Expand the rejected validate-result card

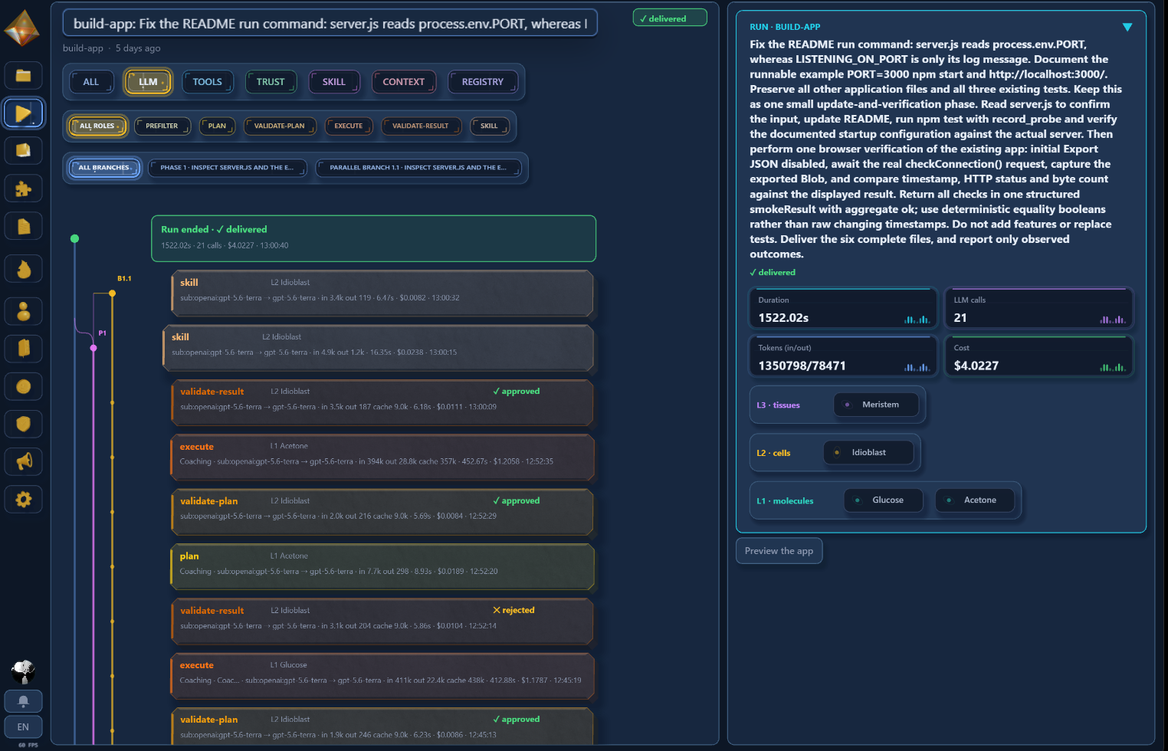[382, 621]
